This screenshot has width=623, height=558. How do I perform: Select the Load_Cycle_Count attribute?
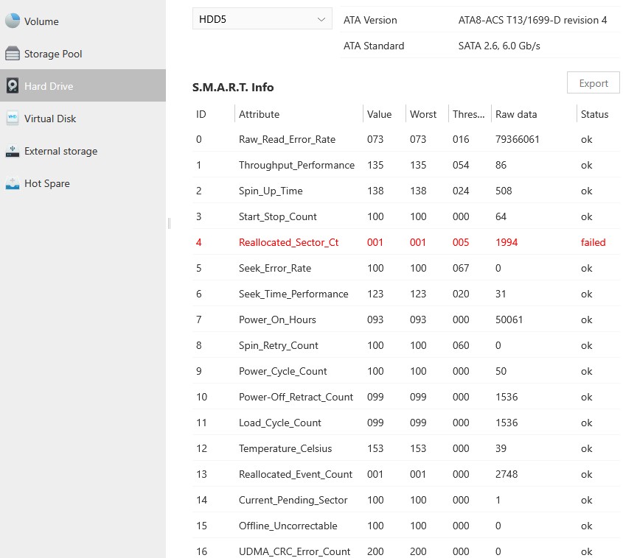click(x=279, y=423)
